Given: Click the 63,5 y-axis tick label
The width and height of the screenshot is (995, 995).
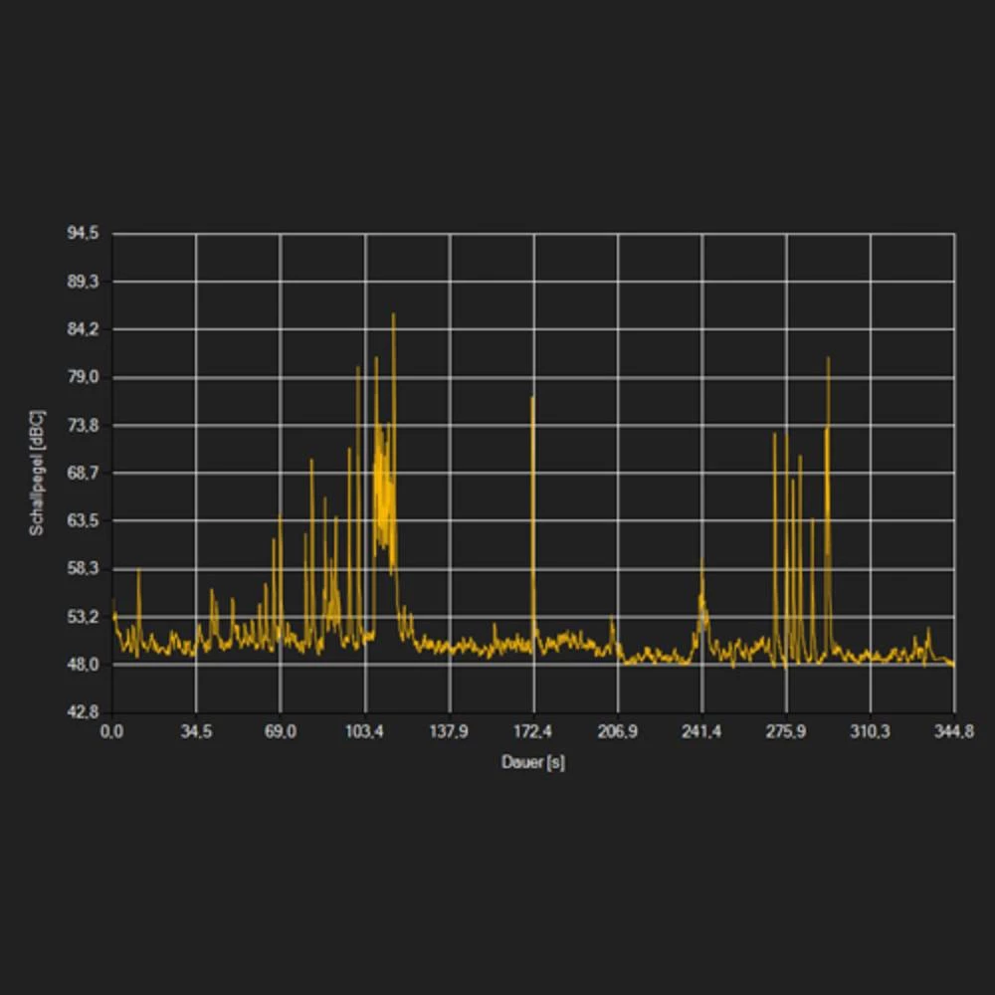Looking at the screenshot, I should [84, 520].
